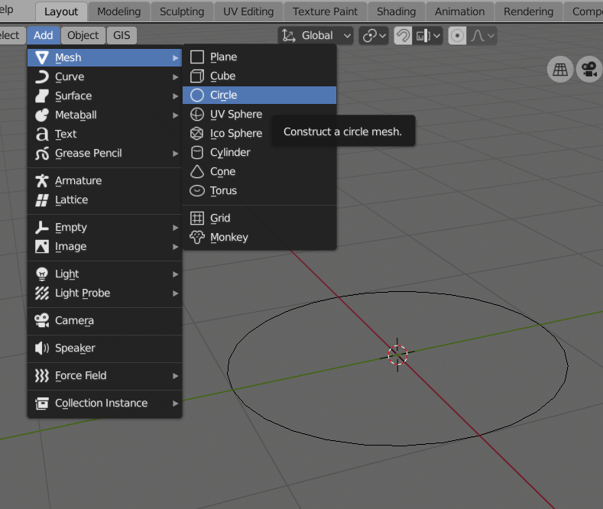Click the Grid icon
603x509 pixels.
[197, 219]
